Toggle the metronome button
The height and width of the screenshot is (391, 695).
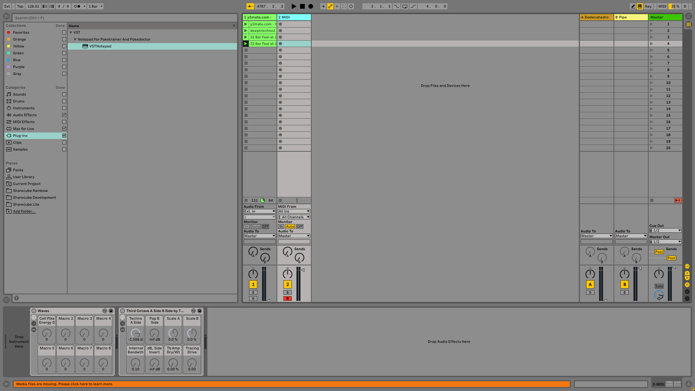(x=77, y=6)
